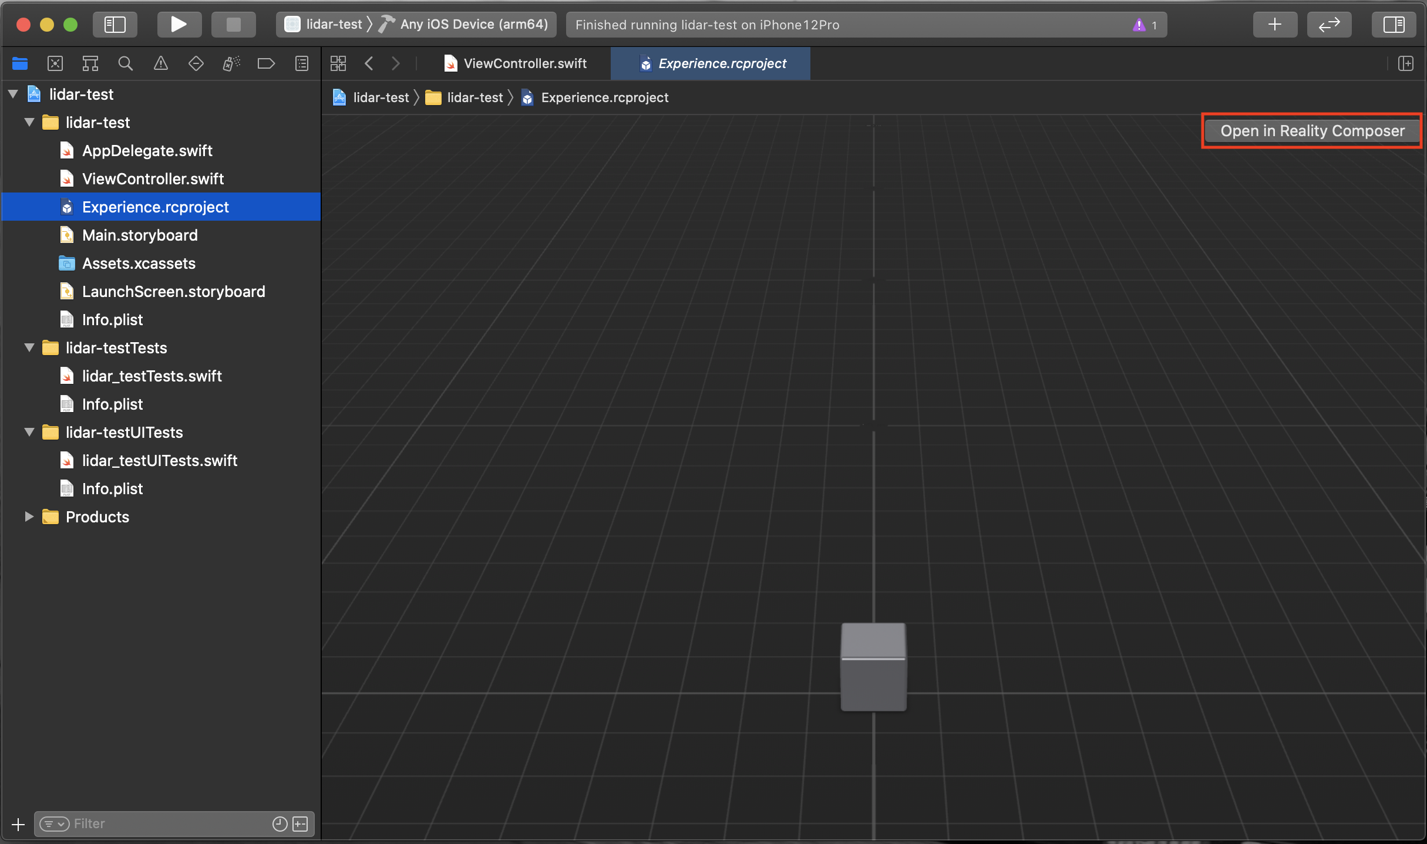Toggle the left navigator panel
This screenshot has width=1427, height=844.
coord(115,25)
